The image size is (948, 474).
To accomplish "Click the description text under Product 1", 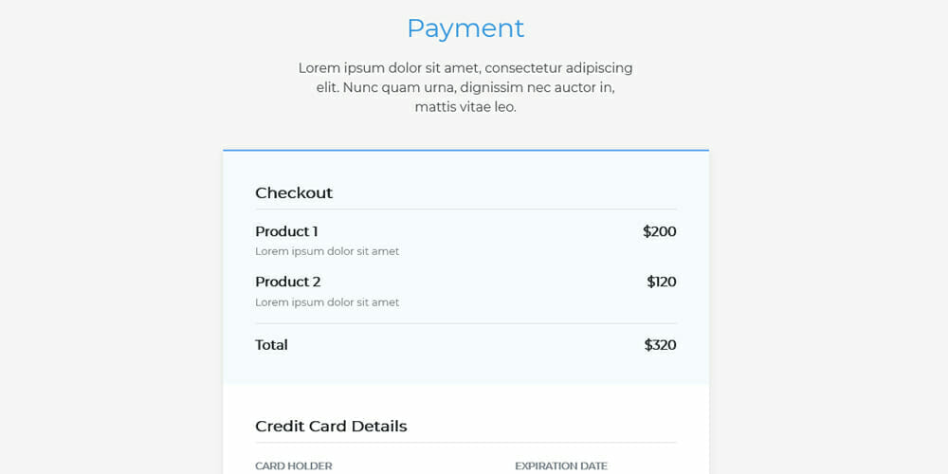I will [x=327, y=251].
